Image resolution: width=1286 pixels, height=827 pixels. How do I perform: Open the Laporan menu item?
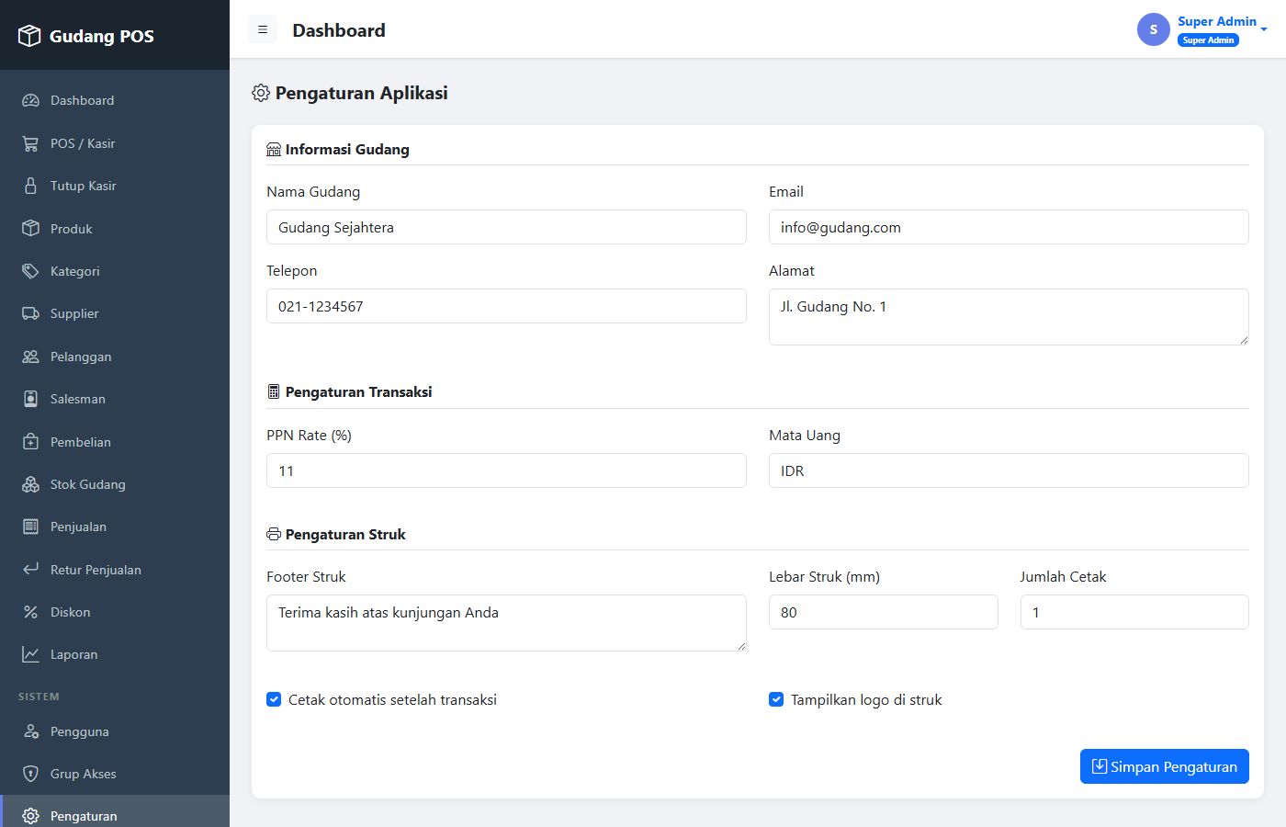point(115,654)
